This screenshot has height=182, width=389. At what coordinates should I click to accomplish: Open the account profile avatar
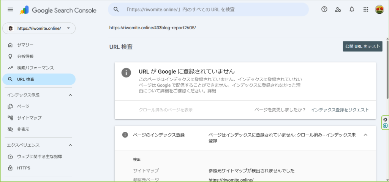point(380,9)
